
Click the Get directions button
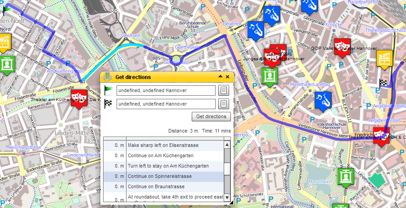211,116
